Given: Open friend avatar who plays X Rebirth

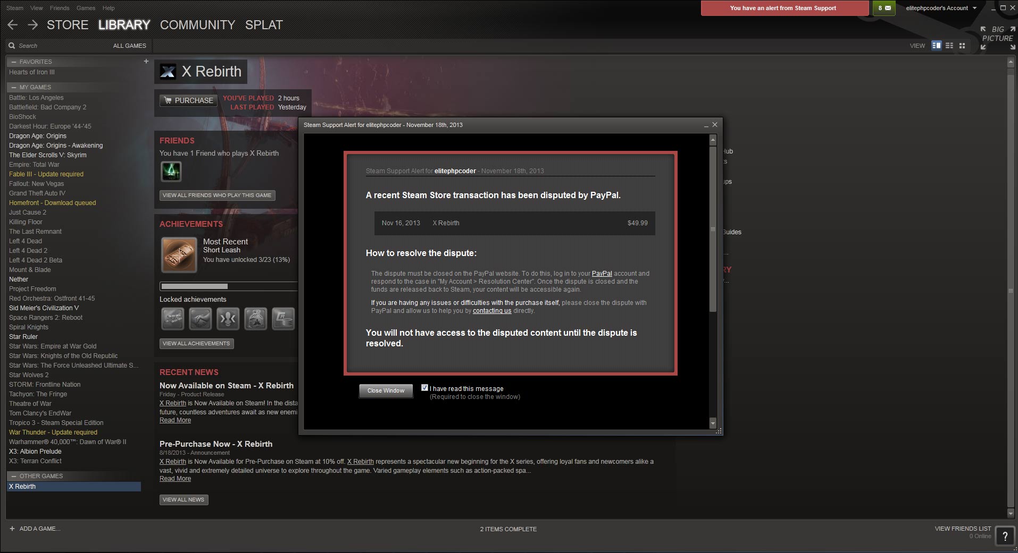Looking at the screenshot, I should [x=171, y=171].
